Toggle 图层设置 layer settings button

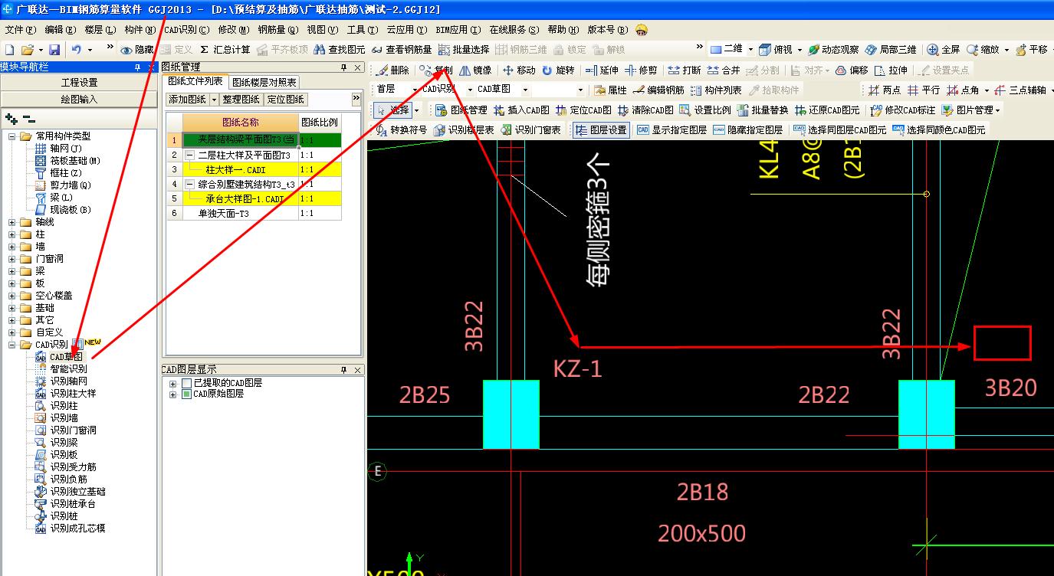(x=602, y=129)
